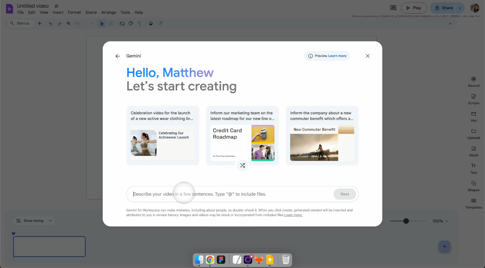
Task: Open the Scripts sidebar tool
Action: [474, 99]
